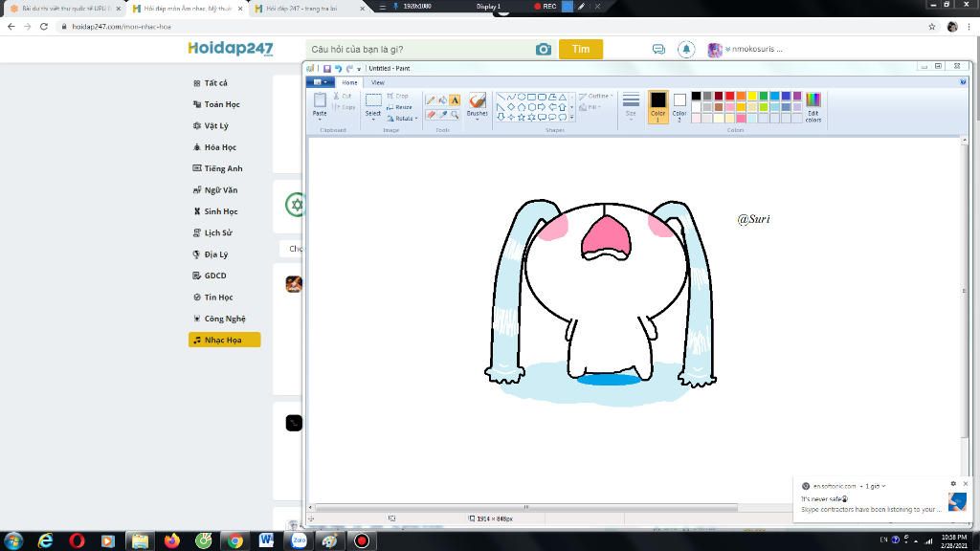Open Microsoft Word from the taskbar
The width and height of the screenshot is (980, 551).
tap(266, 540)
